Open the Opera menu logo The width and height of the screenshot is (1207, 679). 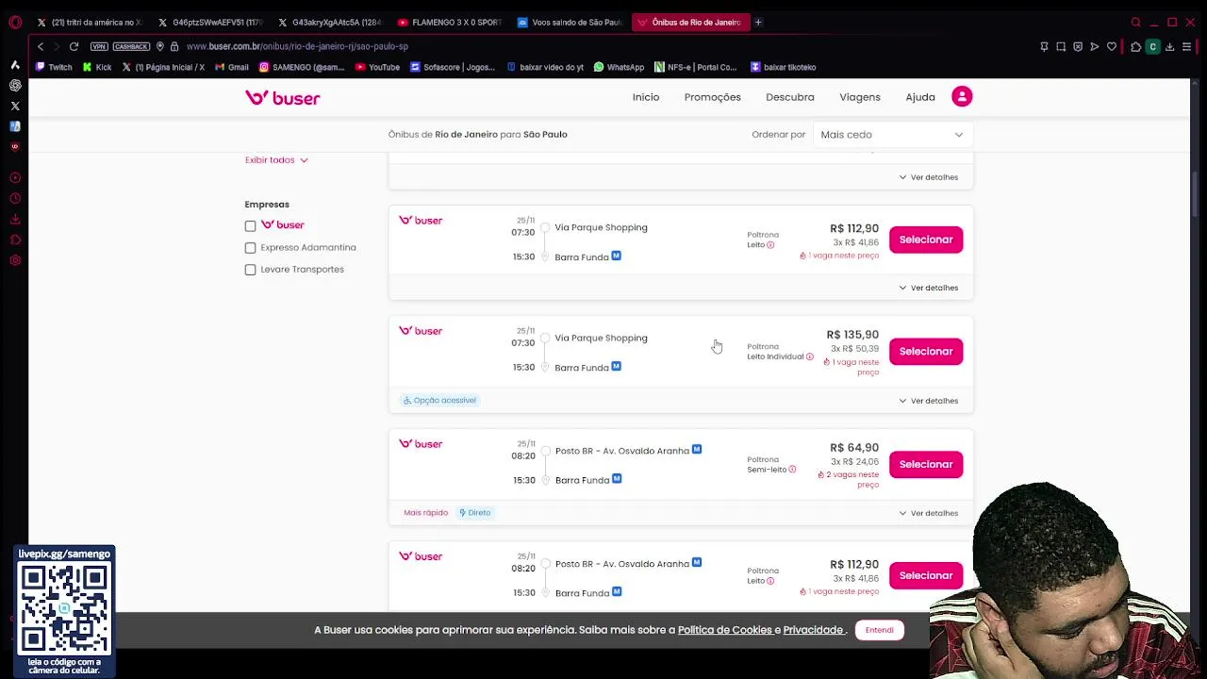point(15,22)
